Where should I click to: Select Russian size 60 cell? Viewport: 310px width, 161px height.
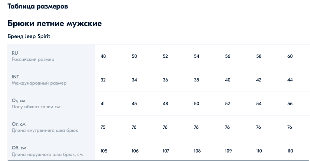290,56
